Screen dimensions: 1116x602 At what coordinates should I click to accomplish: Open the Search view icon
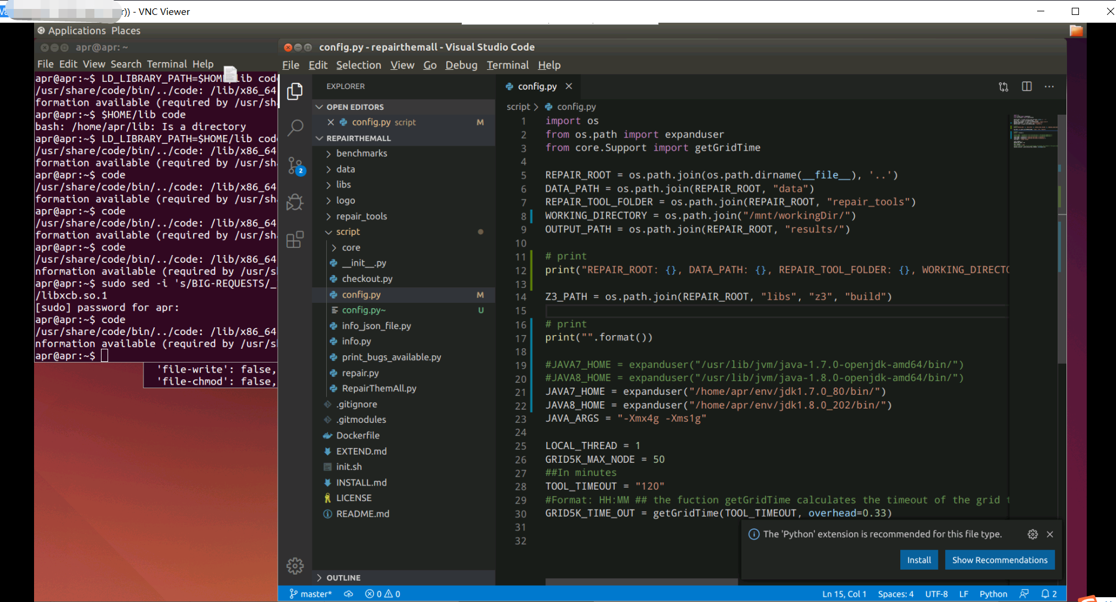click(x=295, y=128)
